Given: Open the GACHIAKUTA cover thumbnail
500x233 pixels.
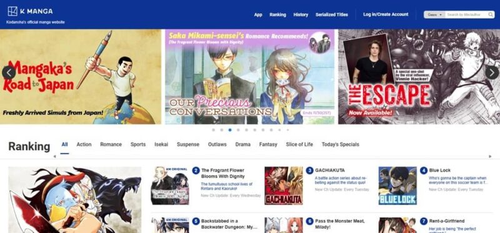Looking at the screenshot, I should 284,186.
